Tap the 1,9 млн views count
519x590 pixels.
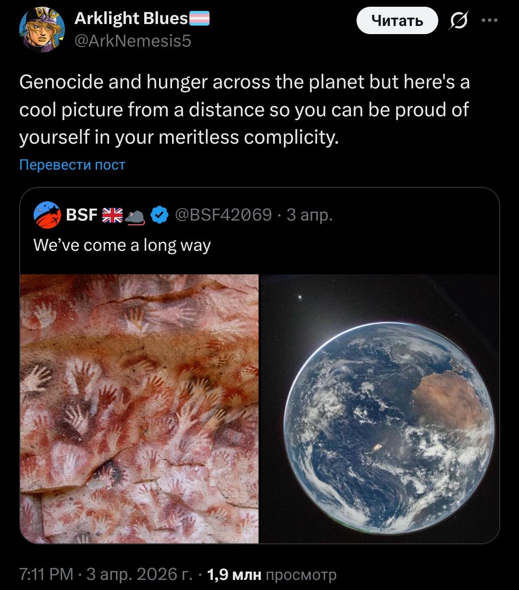(234, 574)
